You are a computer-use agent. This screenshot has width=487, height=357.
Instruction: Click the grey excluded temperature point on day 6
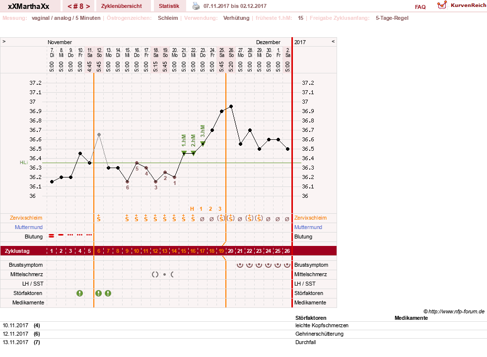(x=99, y=134)
